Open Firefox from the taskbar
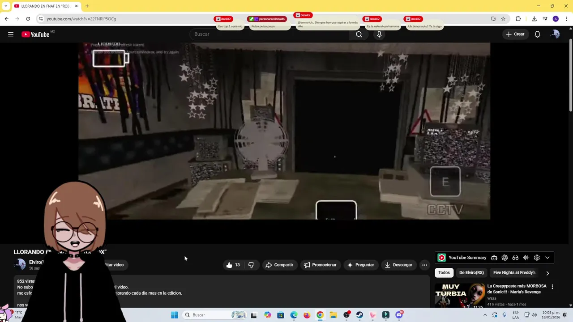This screenshot has width=573, height=322. coord(307,315)
